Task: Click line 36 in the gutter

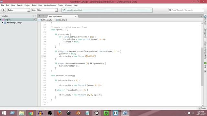Action: [45, 56]
